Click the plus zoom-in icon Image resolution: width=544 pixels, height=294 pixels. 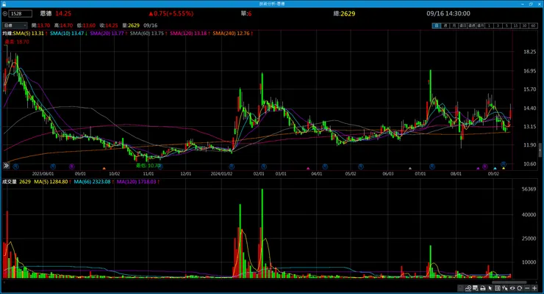[534, 288]
